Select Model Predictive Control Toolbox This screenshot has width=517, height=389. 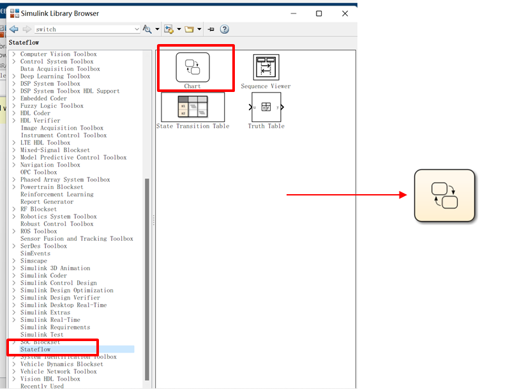click(73, 157)
